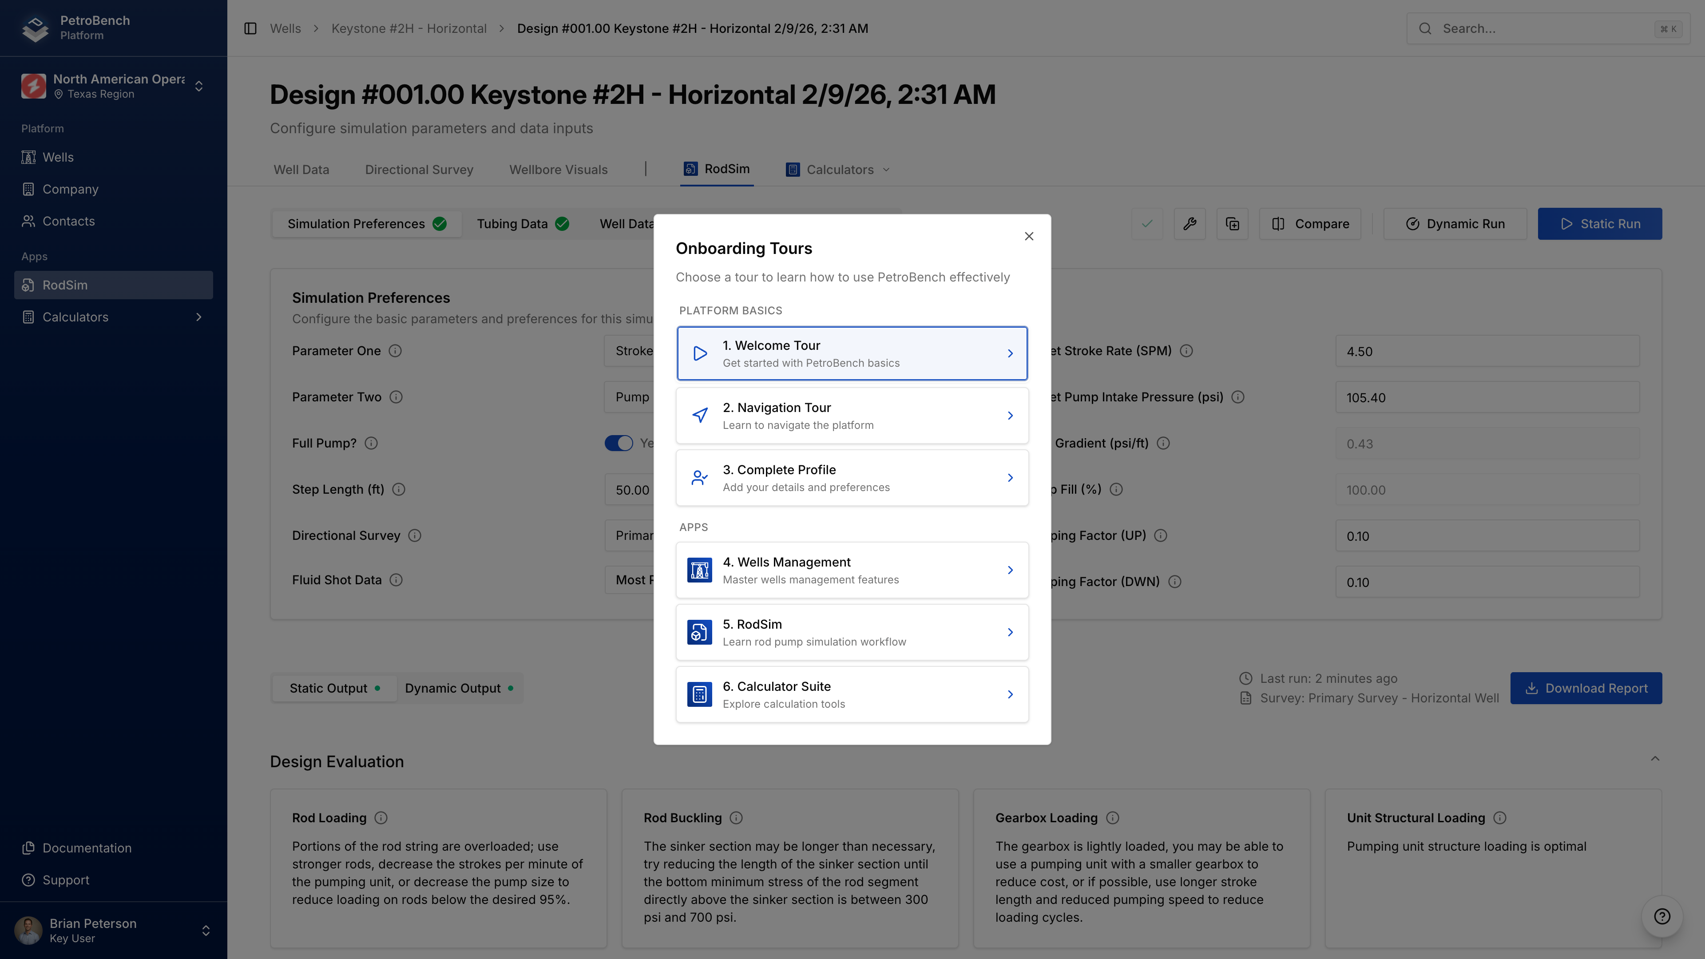Viewport: 1705px width, 959px height.
Task: Click the green checkmark save icon
Action: [1147, 224]
